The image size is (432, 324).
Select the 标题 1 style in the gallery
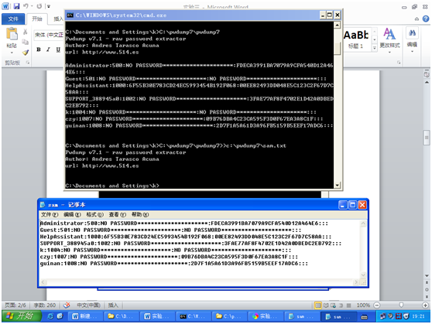point(356,39)
